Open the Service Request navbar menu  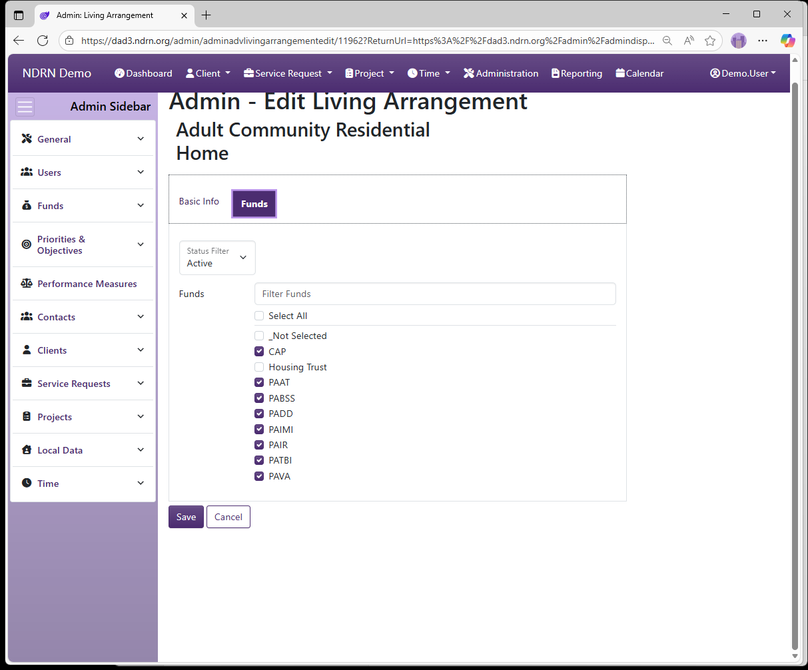pyautogui.click(x=288, y=73)
